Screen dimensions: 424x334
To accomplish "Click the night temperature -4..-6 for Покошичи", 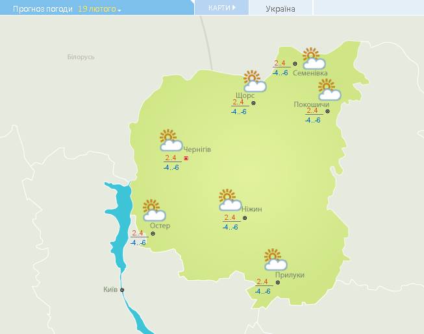I will pyautogui.click(x=312, y=120).
